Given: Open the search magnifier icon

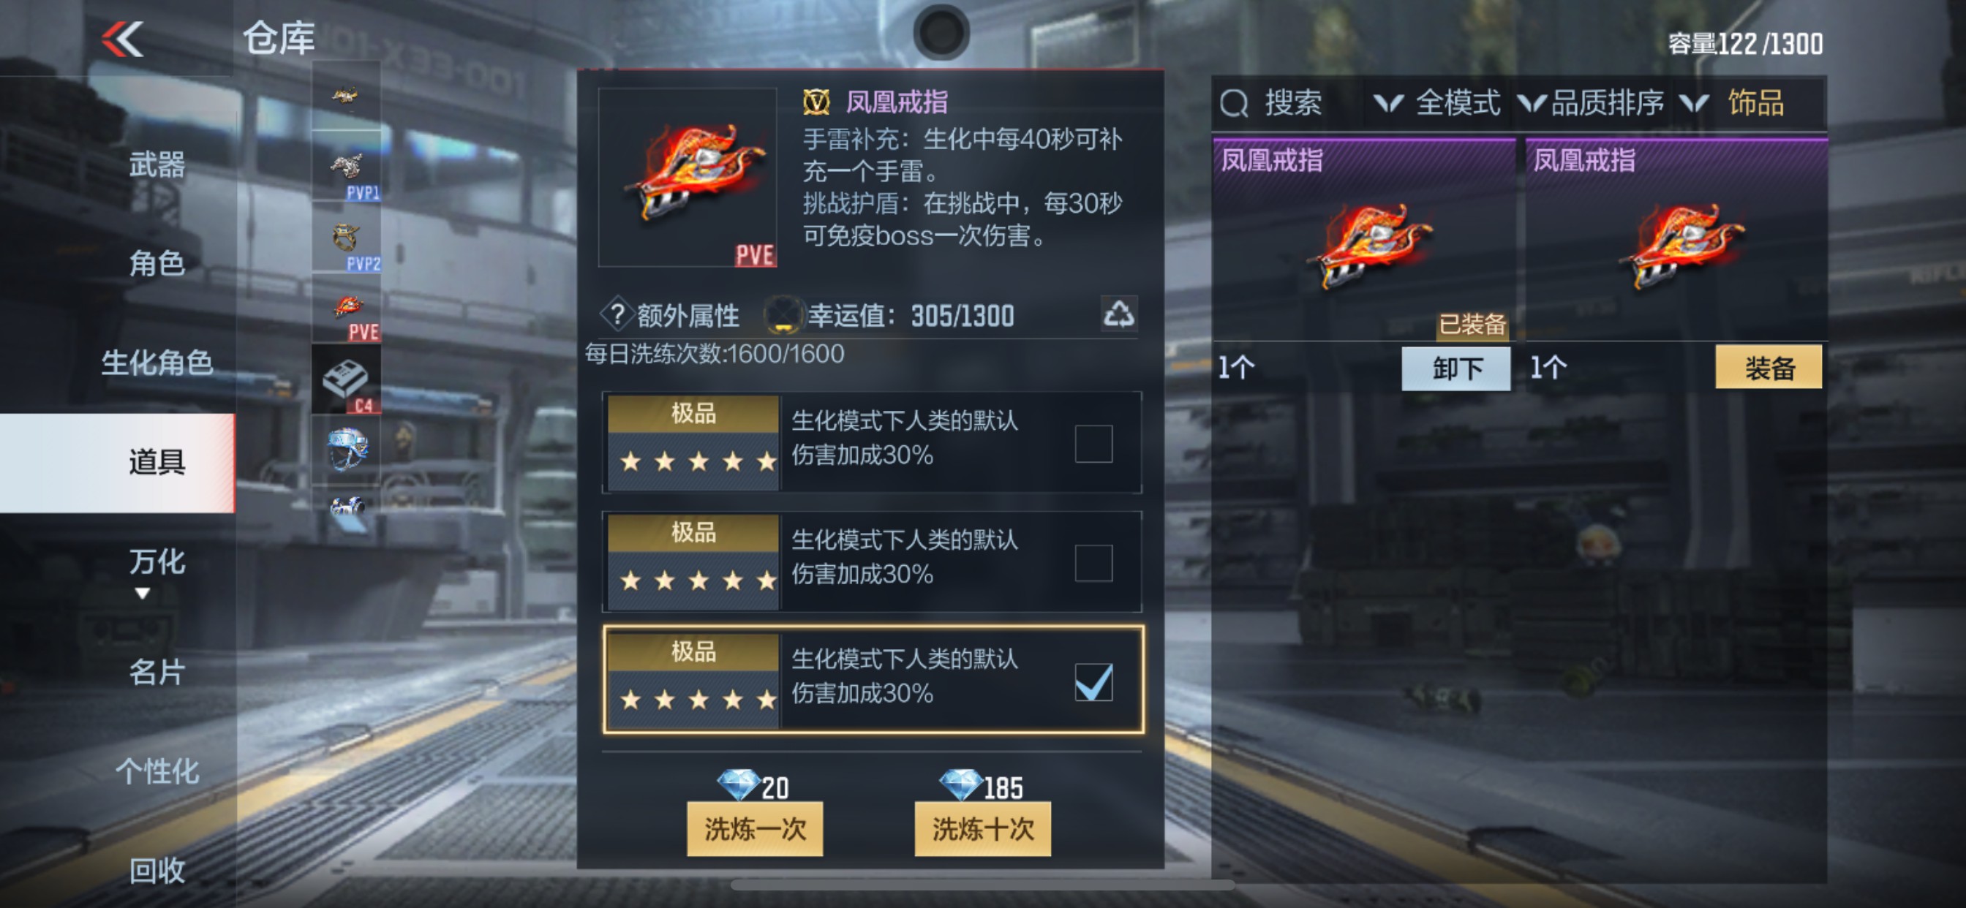Looking at the screenshot, I should 1234,103.
